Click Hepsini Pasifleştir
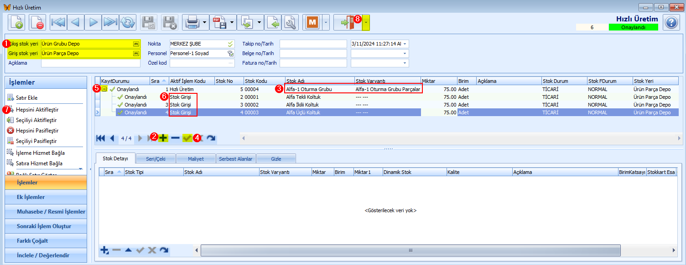 37,131
